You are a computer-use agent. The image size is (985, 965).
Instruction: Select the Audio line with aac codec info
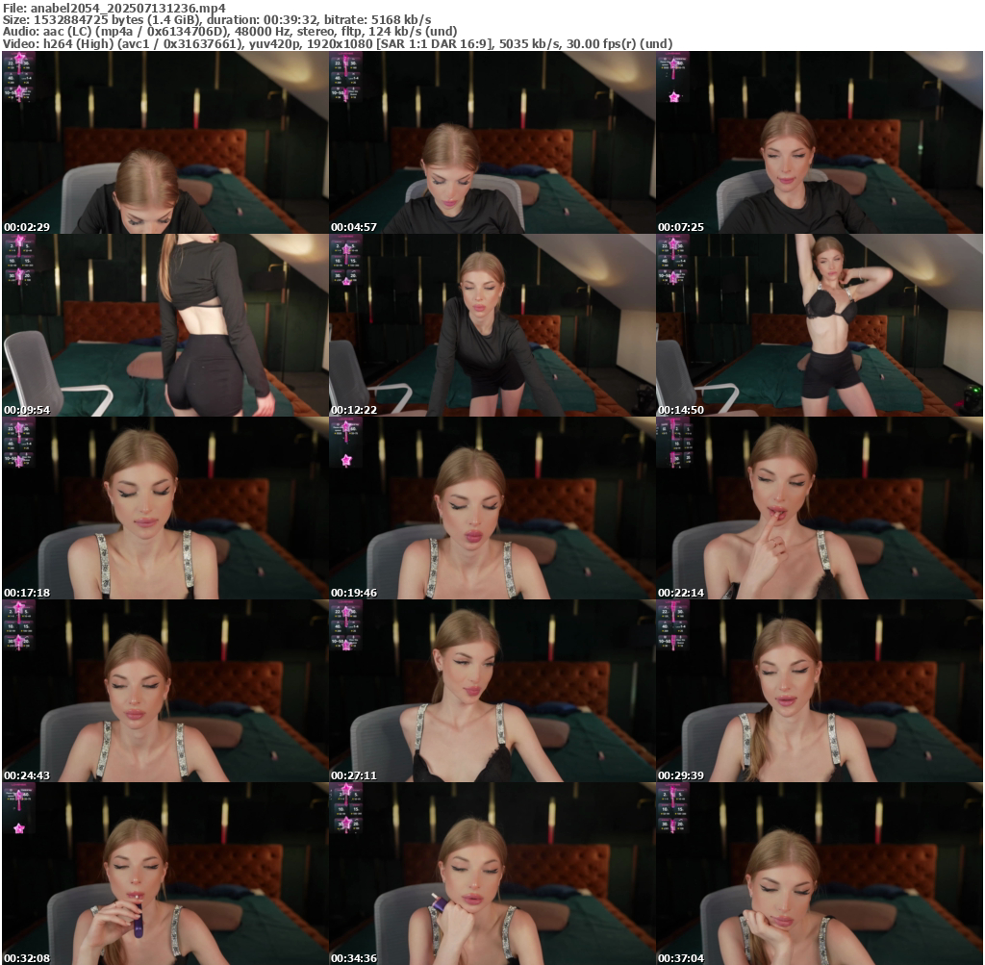point(230,32)
